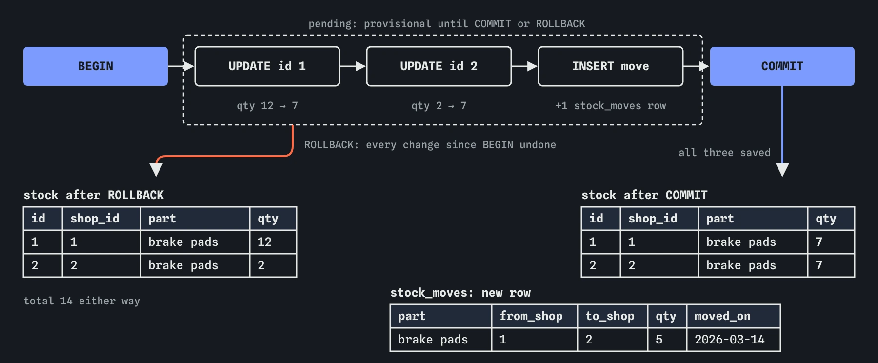Image resolution: width=878 pixels, height=363 pixels.
Task: Click the id header in ROLLBACK table
Action: pos(43,219)
